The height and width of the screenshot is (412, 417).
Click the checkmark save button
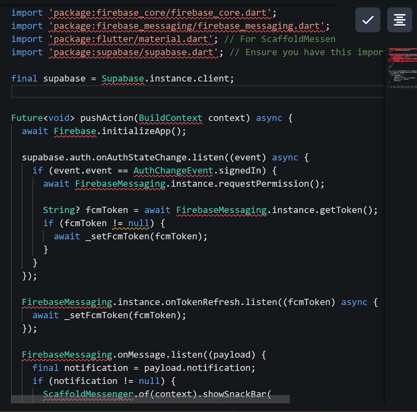pos(367,20)
